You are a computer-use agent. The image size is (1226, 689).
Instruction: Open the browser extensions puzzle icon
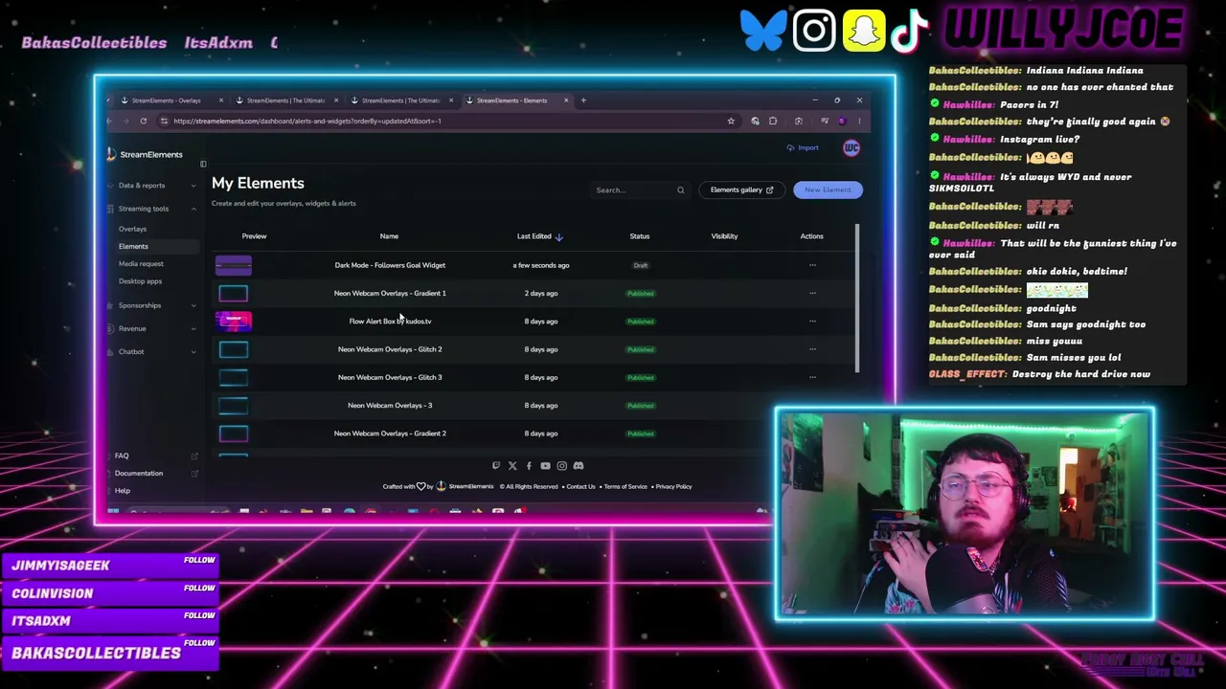773,121
